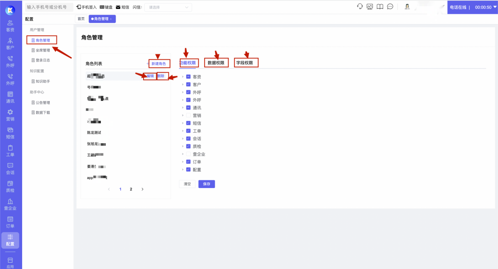This screenshot has width=498, height=269.
Task: Open the 闪信 请选择 dropdown
Action: click(168, 7)
